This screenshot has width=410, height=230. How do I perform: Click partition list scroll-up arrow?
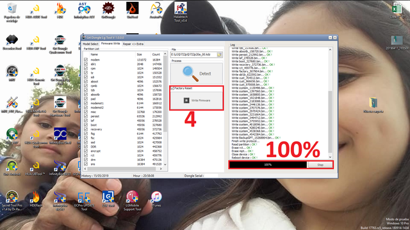[165, 54]
